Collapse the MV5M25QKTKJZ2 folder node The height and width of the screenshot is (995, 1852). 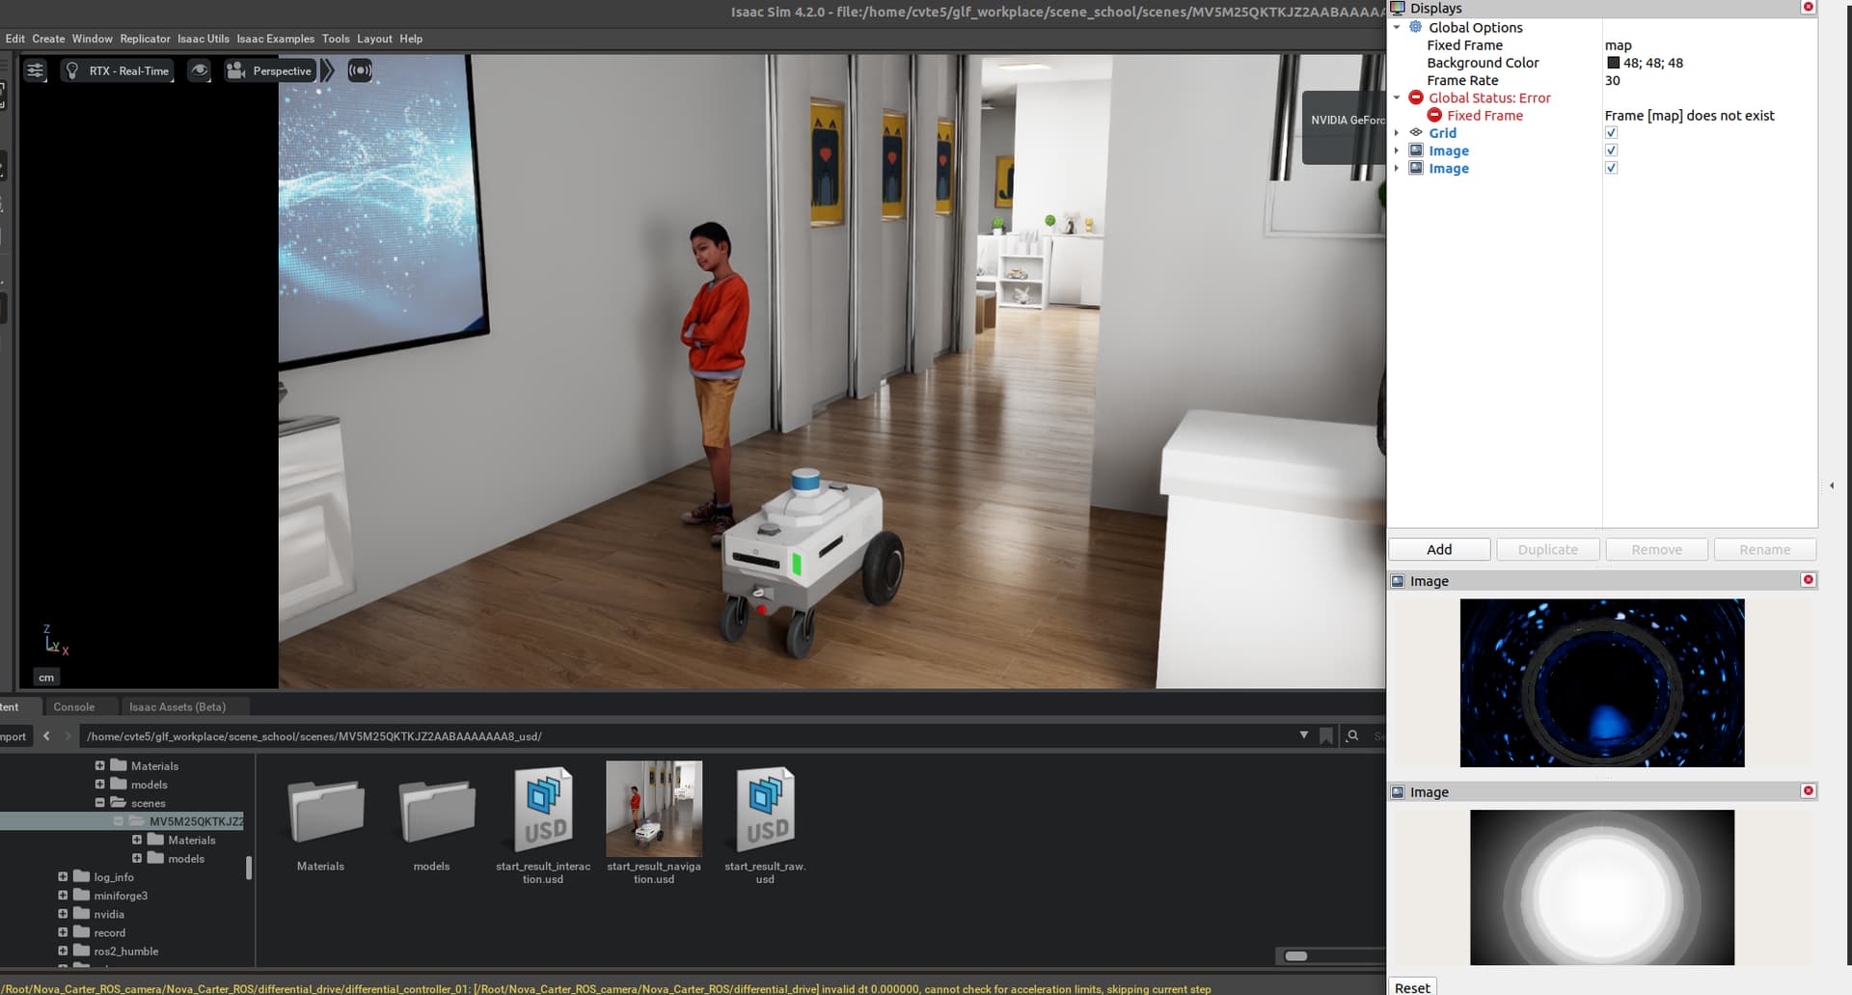point(119,821)
